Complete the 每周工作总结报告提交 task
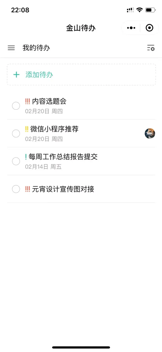Screen dimensions: 162x352 [x=16, y=161]
